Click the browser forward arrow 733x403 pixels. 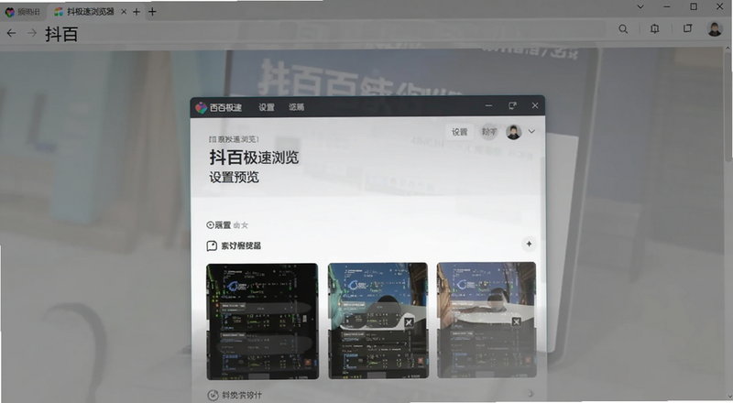(32, 33)
